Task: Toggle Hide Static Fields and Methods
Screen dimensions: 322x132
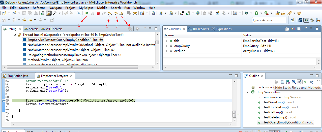Action: (300, 82)
